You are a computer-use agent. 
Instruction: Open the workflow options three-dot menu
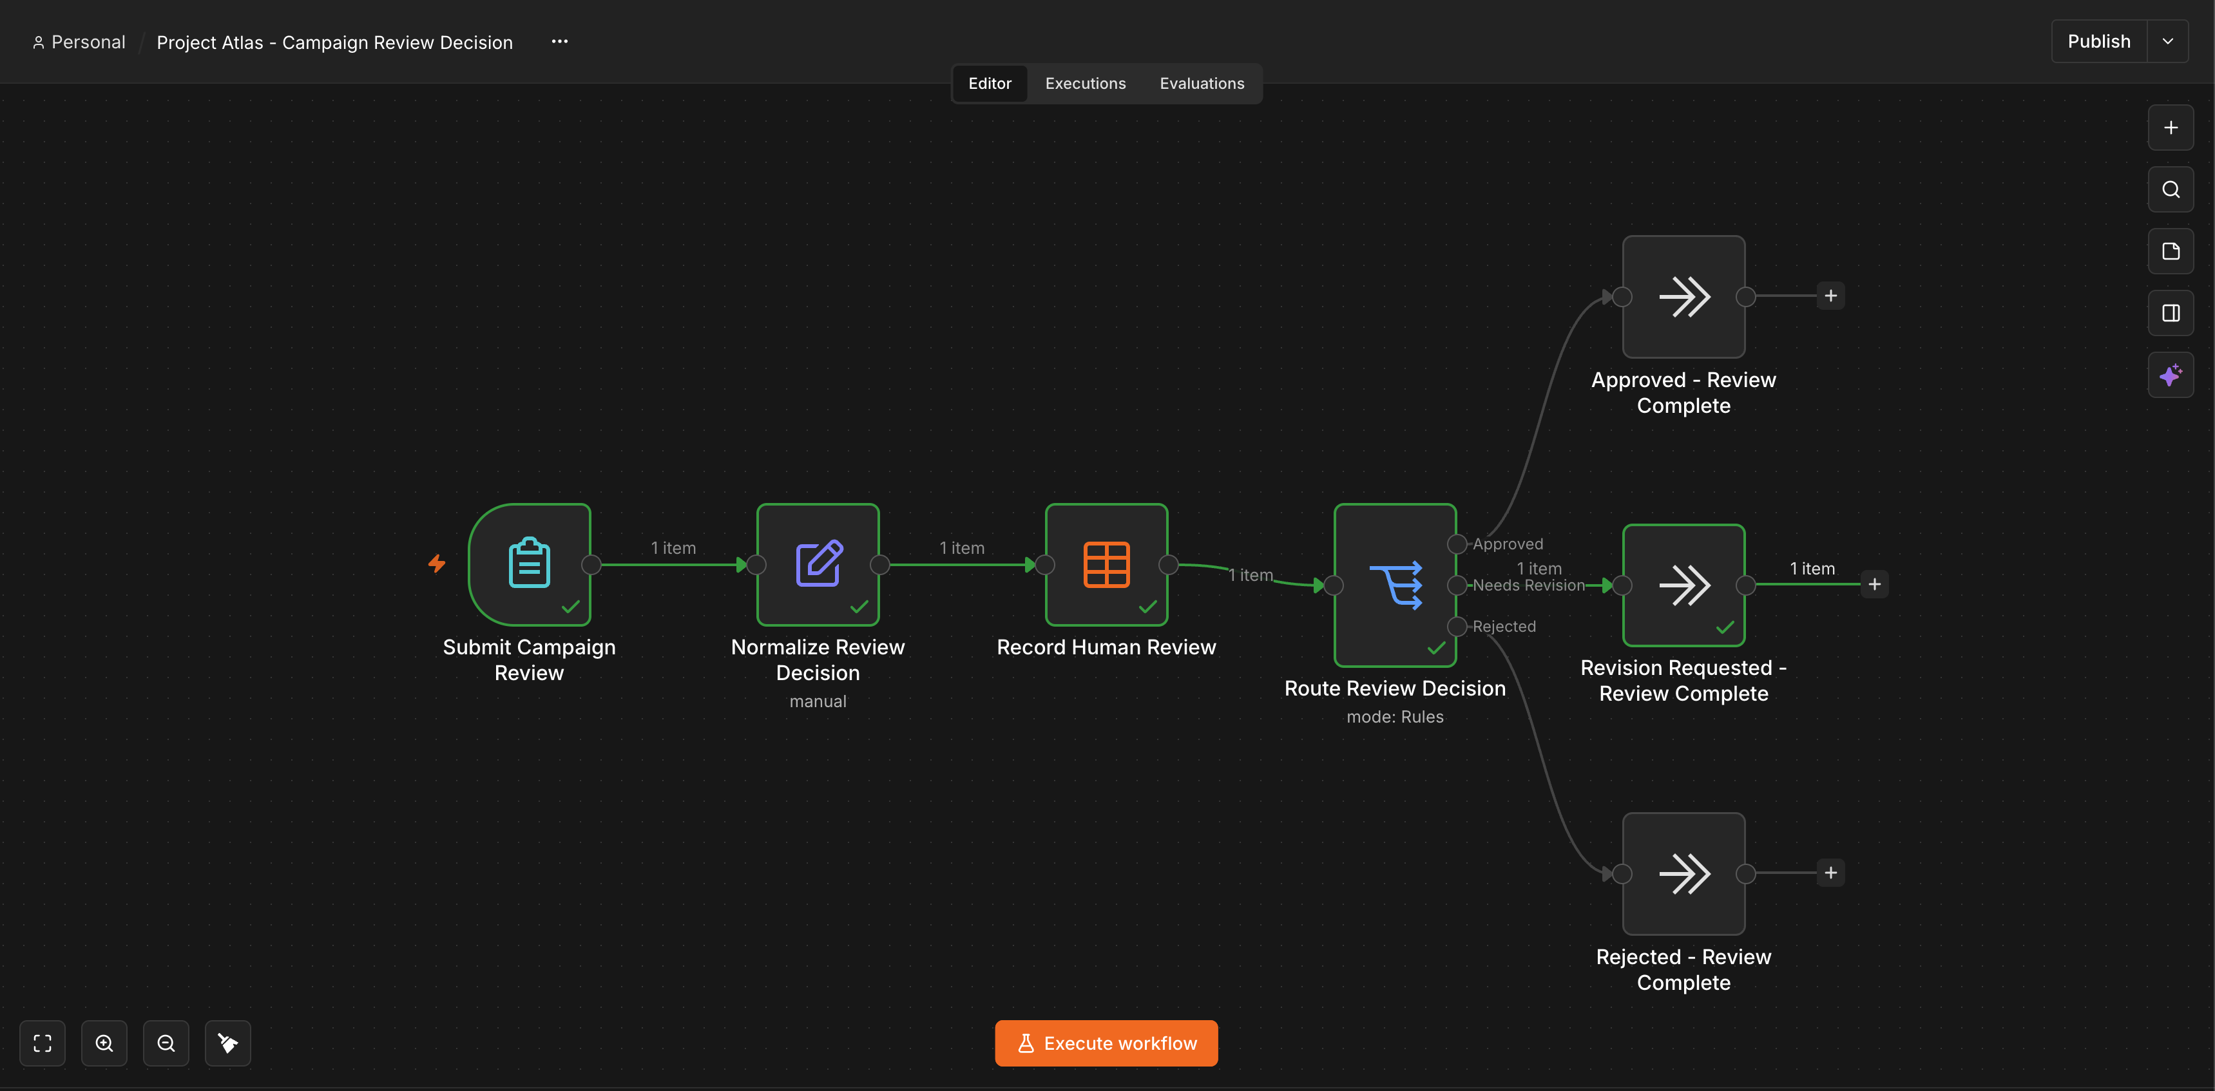point(560,41)
